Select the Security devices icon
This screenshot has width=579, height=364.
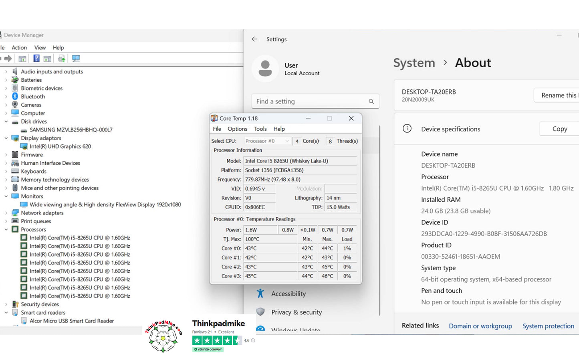[15, 304]
